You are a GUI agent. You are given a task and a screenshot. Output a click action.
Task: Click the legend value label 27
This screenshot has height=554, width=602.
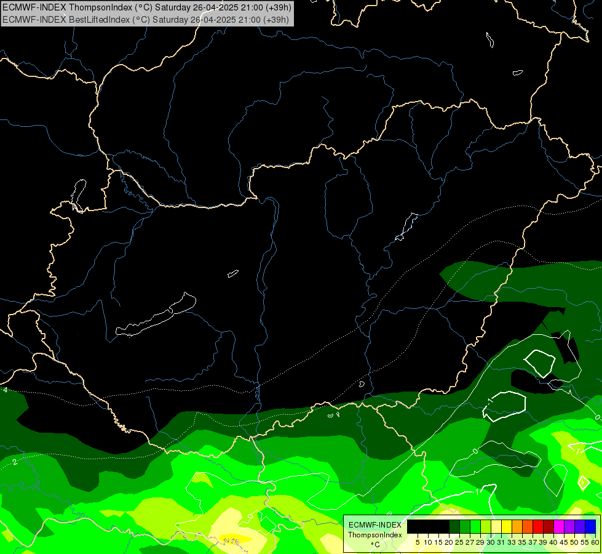point(470,542)
